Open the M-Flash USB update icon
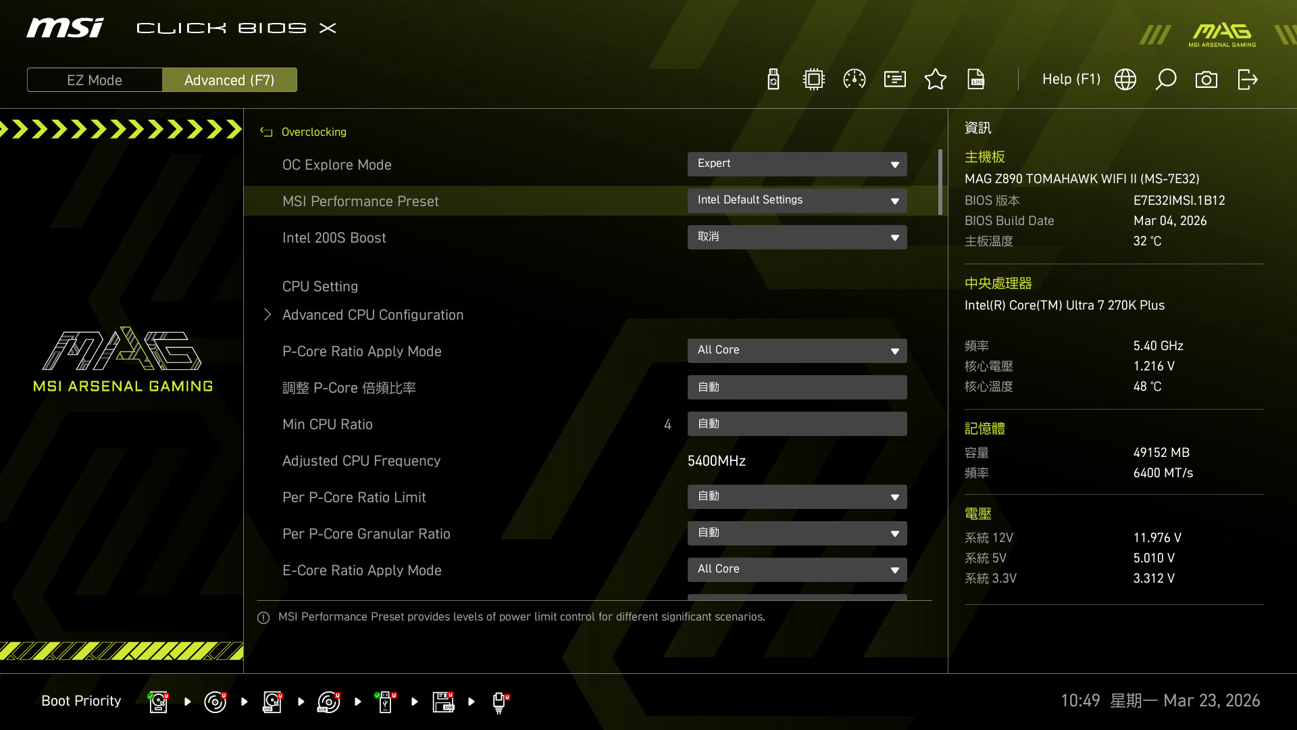 click(773, 80)
